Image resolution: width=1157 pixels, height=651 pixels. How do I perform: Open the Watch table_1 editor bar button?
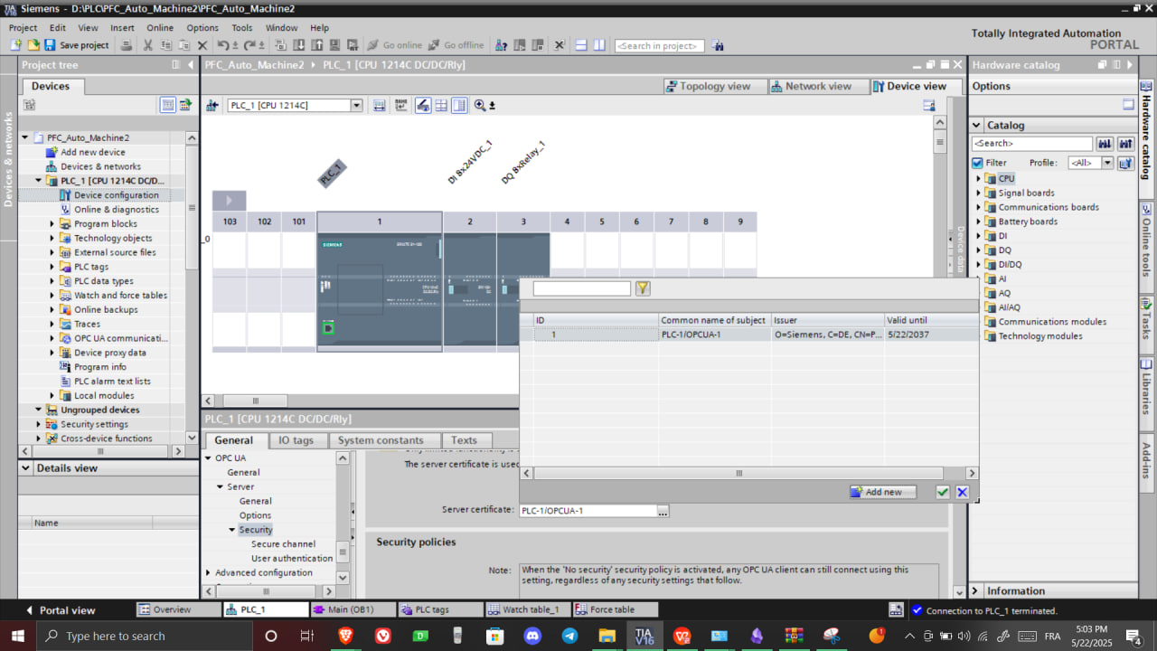click(x=528, y=610)
